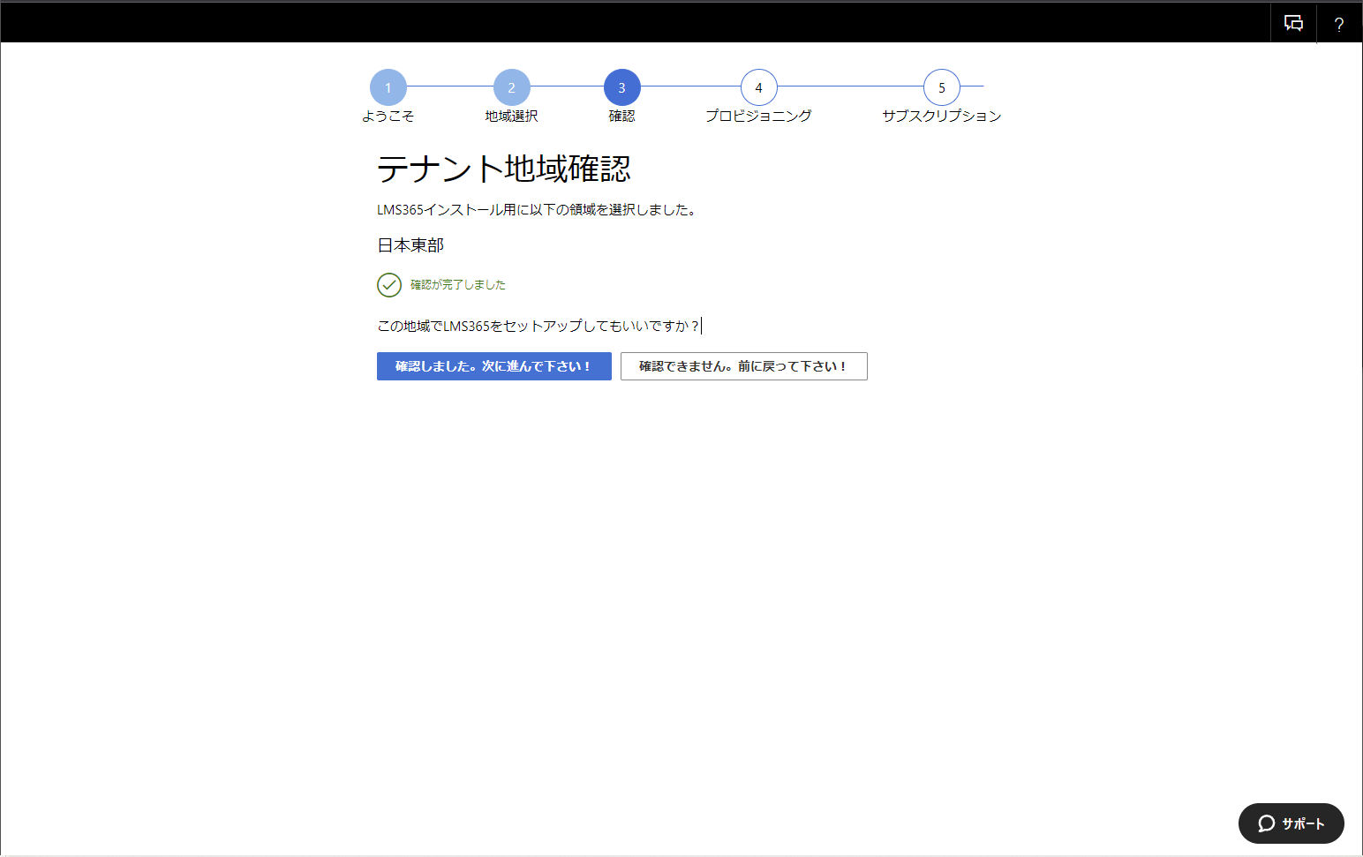Click the 確認 step label
The image size is (1363, 857).
621,116
